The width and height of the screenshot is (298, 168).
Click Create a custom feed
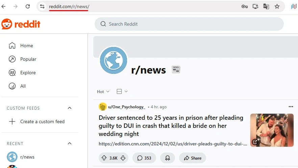pos(42,121)
